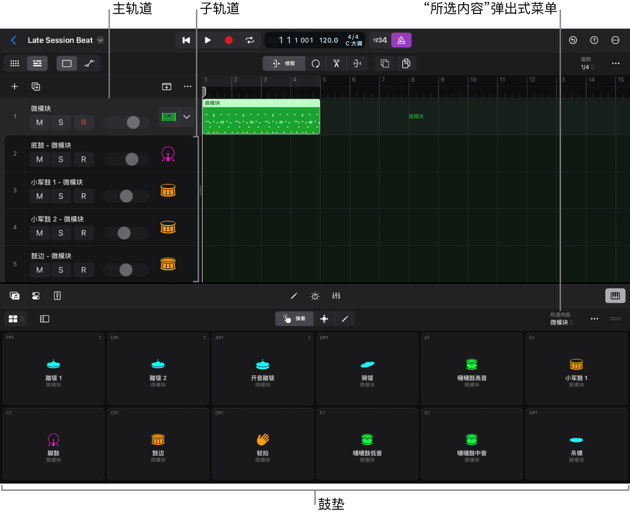Click the snare icon on 小军鼓 1 track
The width and height of the screenshot is (630, 514).
pyautogui.click(x=168, y=190)
